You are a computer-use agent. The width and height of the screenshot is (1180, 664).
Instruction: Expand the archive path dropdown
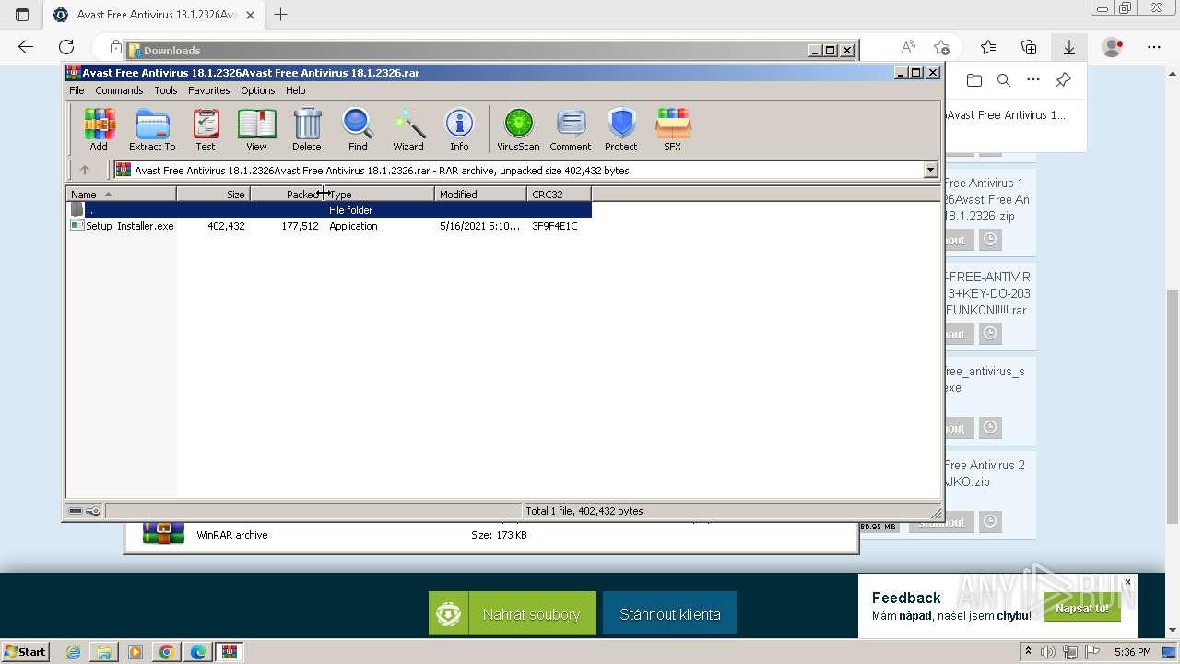[x=930, y=170]
